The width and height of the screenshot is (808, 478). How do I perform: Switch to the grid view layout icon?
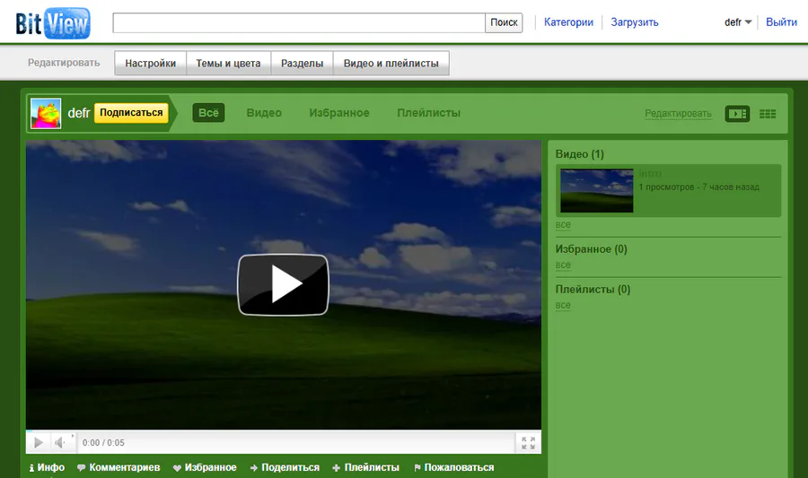coord(768,114)
